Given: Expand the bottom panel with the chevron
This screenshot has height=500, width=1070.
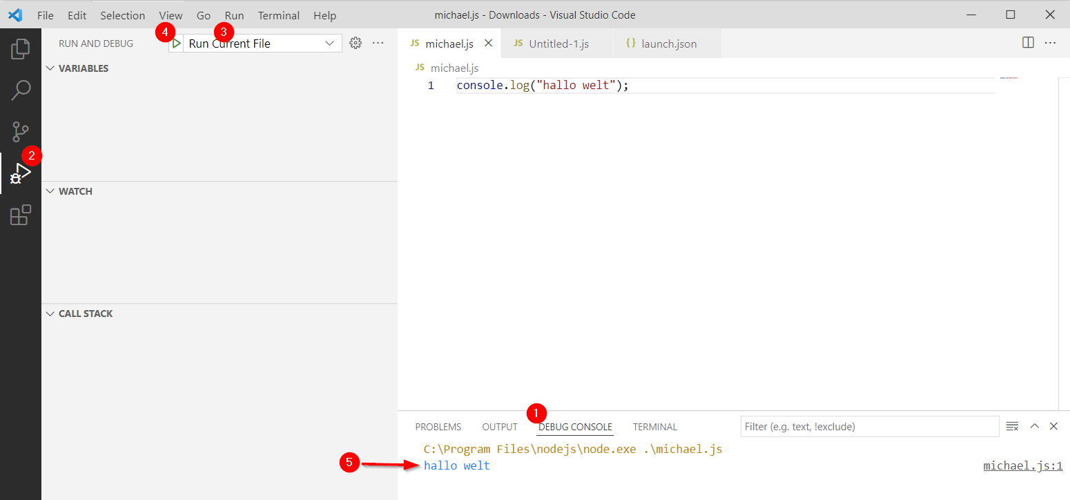Looking at the screenshot, I should click(1034, 426).
